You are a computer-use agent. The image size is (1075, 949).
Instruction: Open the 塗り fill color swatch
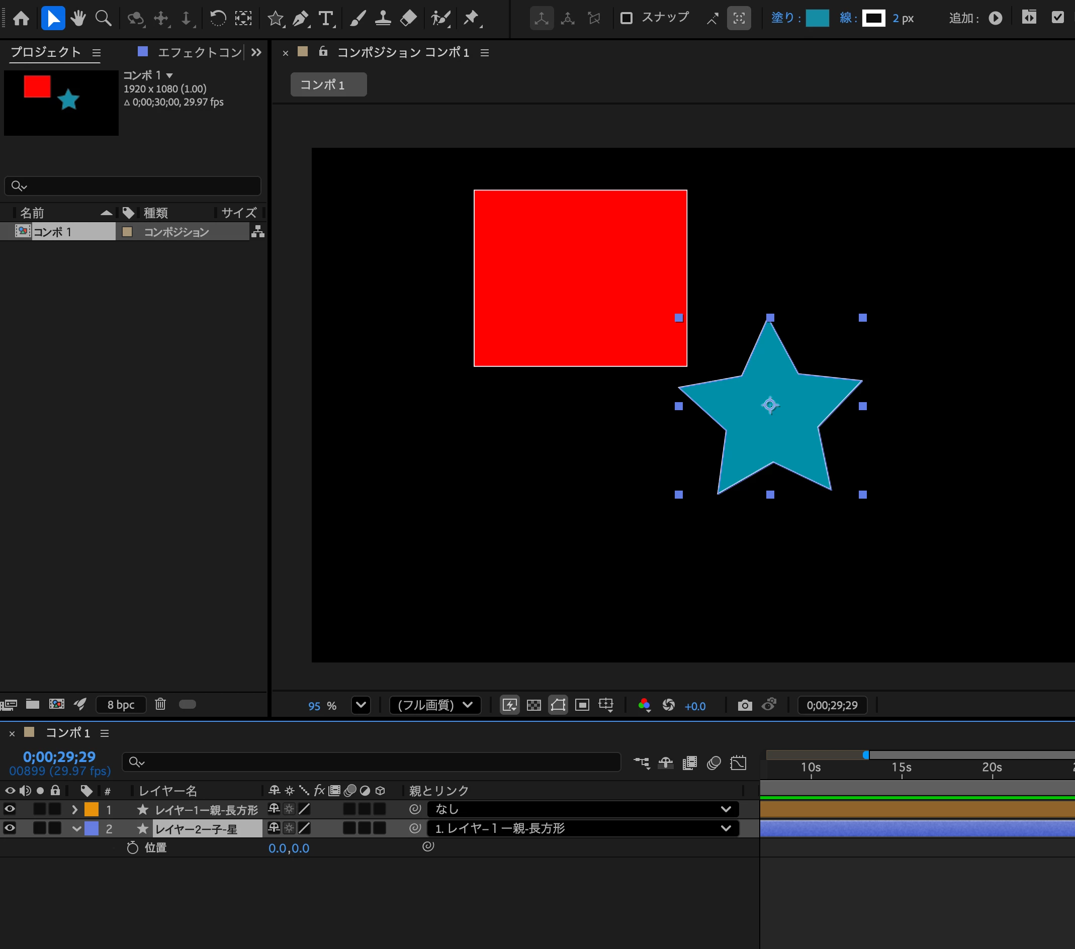(817, 19)
